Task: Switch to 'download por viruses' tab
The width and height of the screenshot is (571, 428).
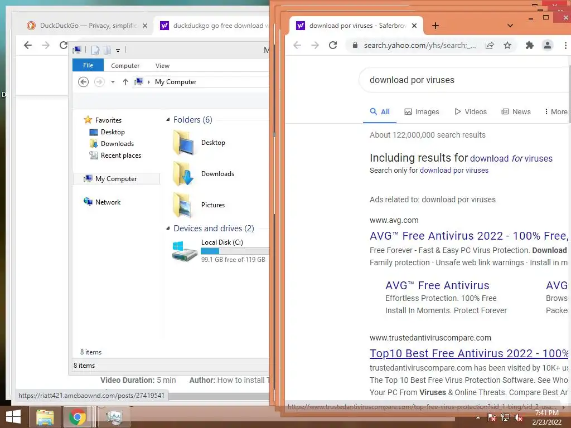Action: [x=357, y=26]
